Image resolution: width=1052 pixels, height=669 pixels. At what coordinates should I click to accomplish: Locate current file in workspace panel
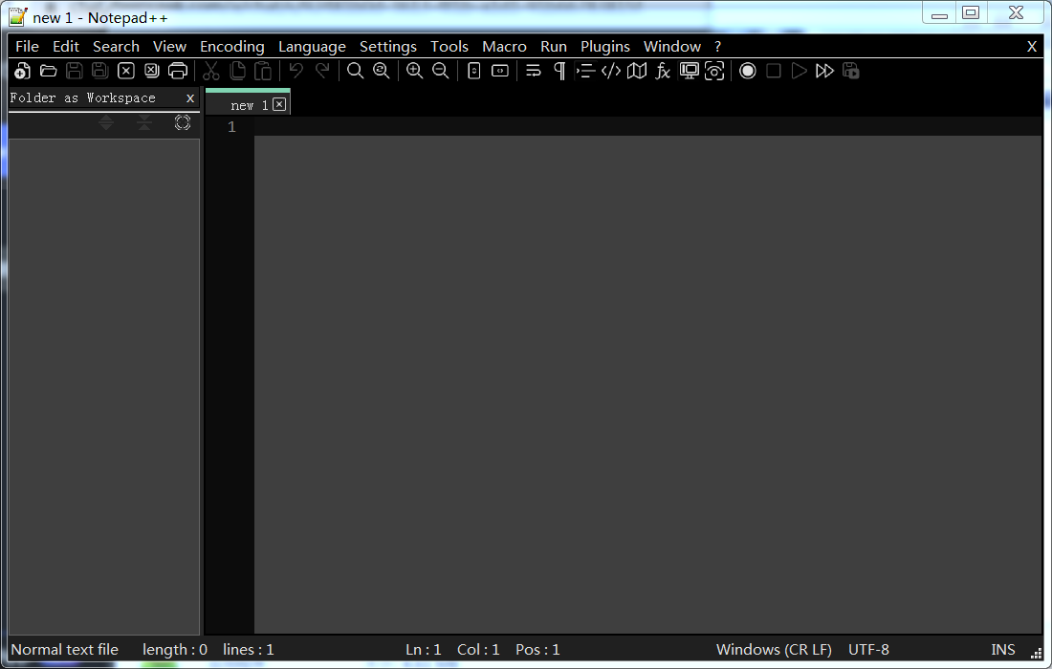click(x=183, y=123)
